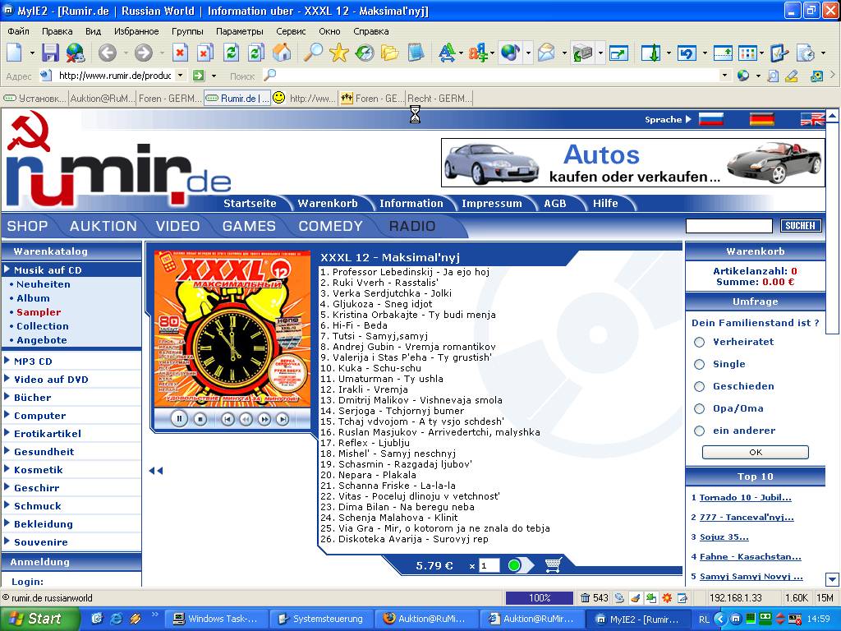Open the Сервис menu
The width and height of the screenshot is (841, 631).
pos(291,31)
